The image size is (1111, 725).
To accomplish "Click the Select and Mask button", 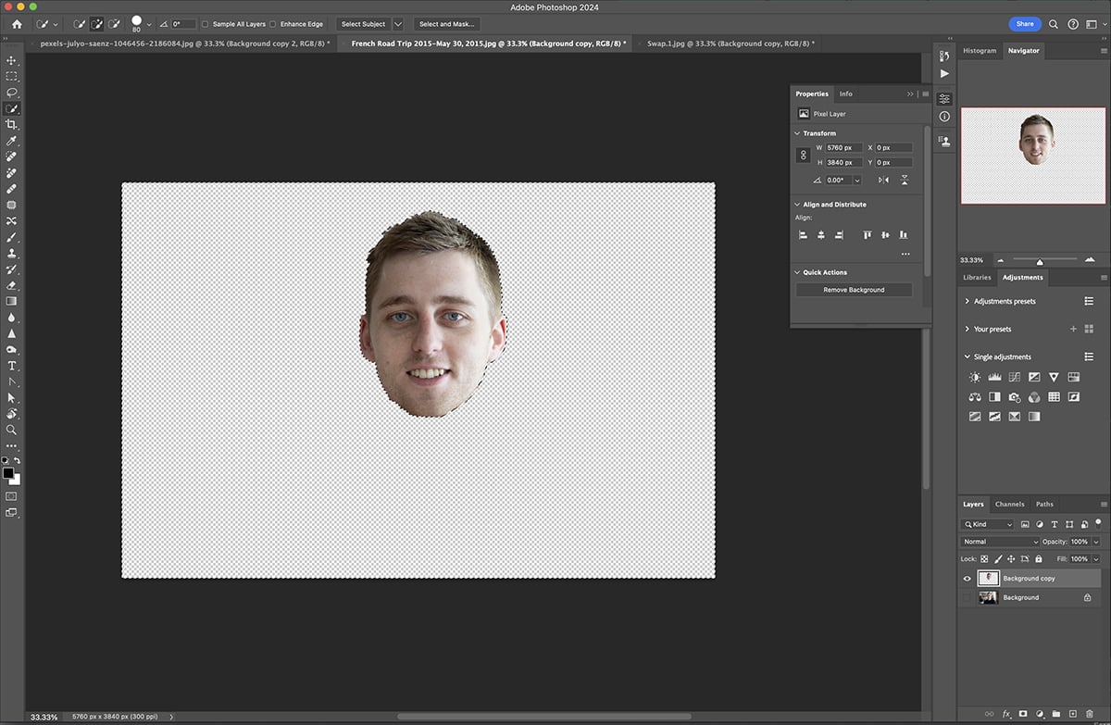I will tap(447, 23).
